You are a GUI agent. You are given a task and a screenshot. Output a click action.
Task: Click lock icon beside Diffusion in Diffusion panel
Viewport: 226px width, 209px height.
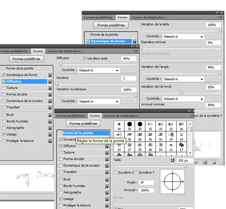tap(50, 81)
